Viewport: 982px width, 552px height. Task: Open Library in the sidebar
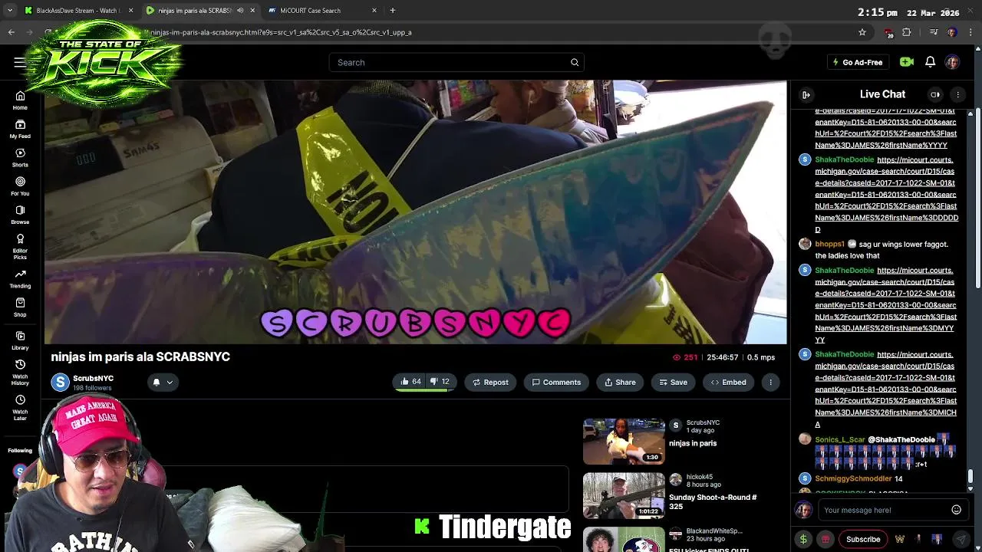click(x=20, y=340)
